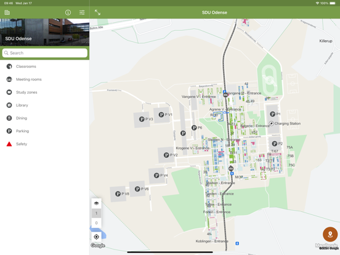Select the Dining category
The height and width of the screenshot is (255, 340).
[45, 118]
